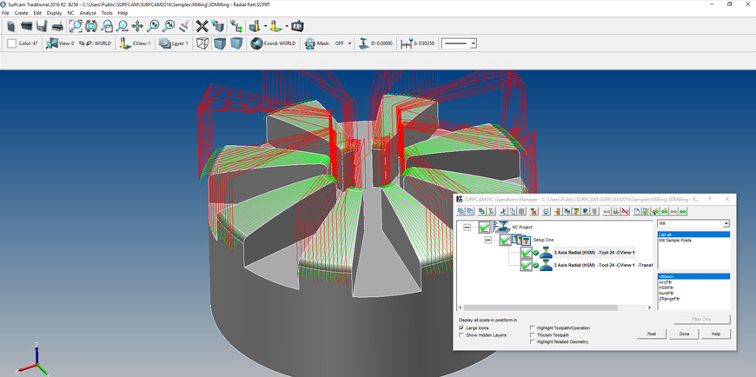This screenshot has height=377, width=756.
Task: Select first 3 Axis Radial (HSM) operation row
Action: tap(594, 252)
